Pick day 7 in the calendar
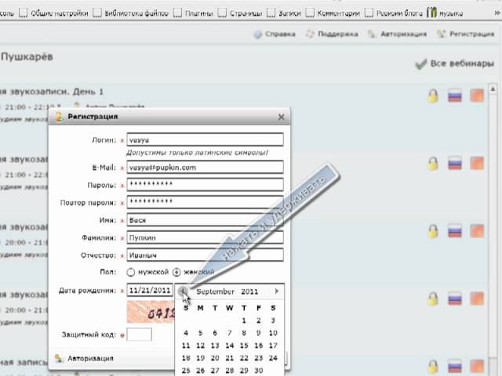This screenshot has height=376, width=502. point(230,333)
